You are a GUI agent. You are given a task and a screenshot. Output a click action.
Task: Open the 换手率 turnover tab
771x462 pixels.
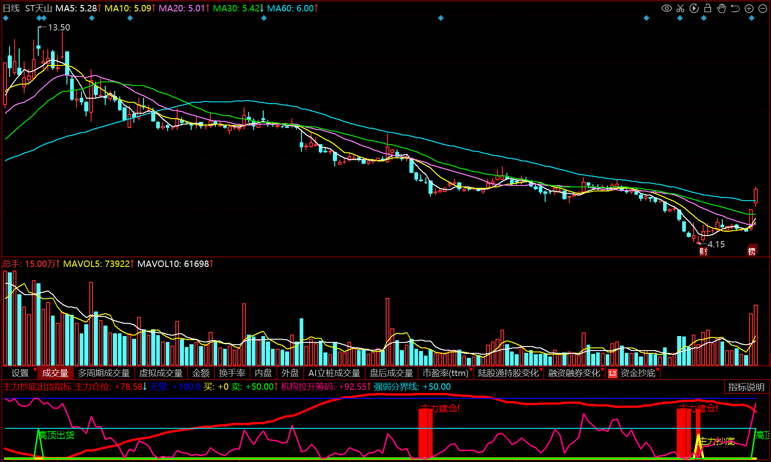coord(232,373)
